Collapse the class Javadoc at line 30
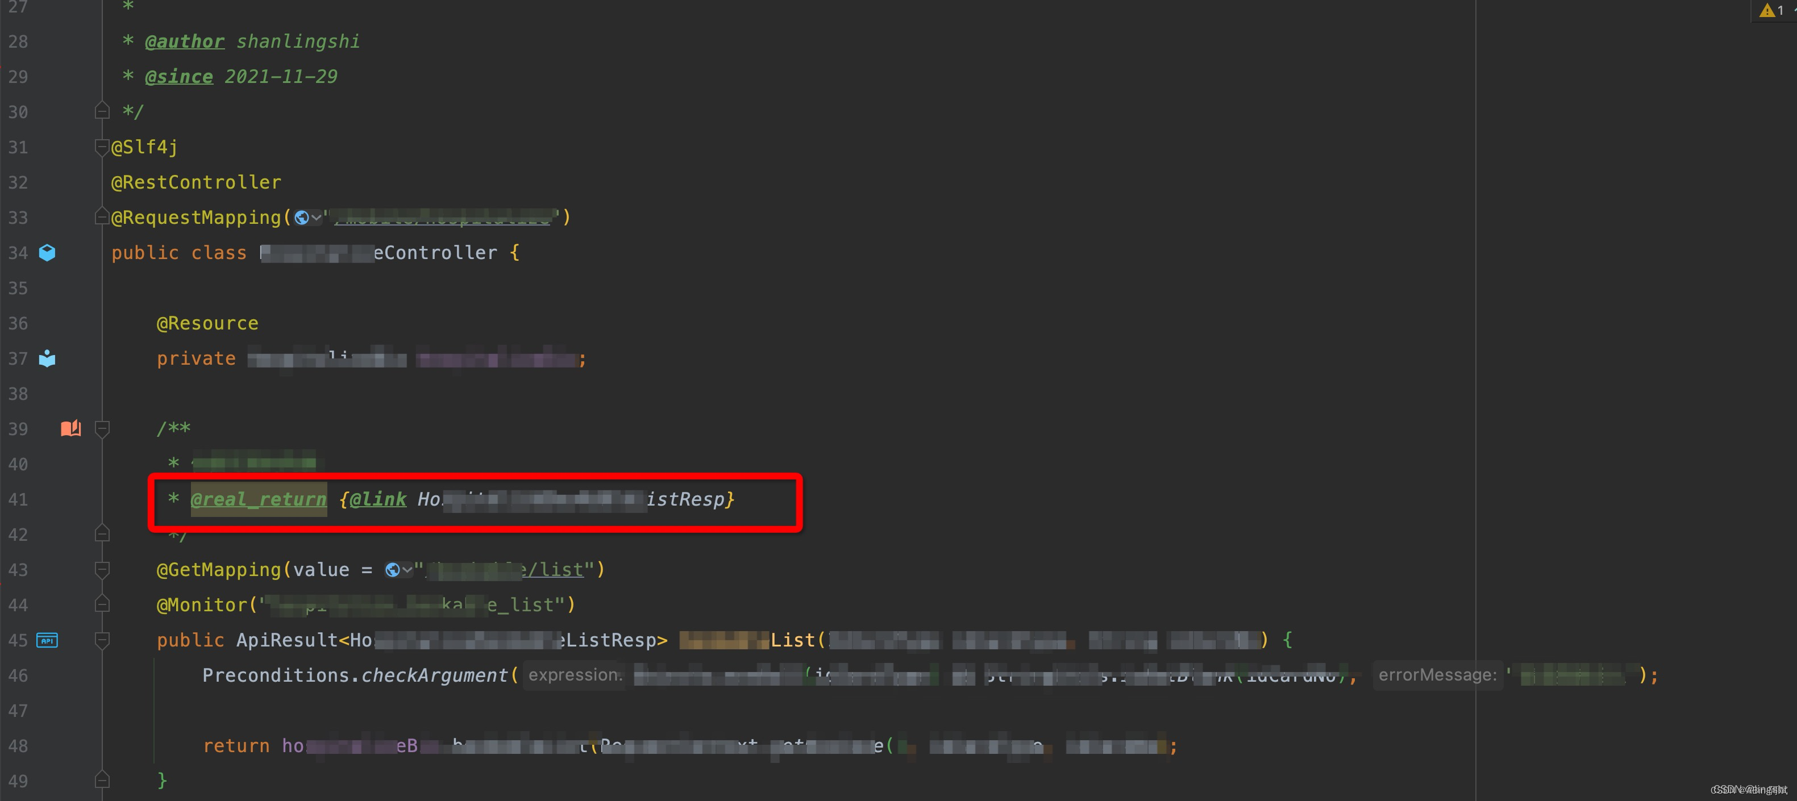1797x801 pixels. click(x=102, y=111)
